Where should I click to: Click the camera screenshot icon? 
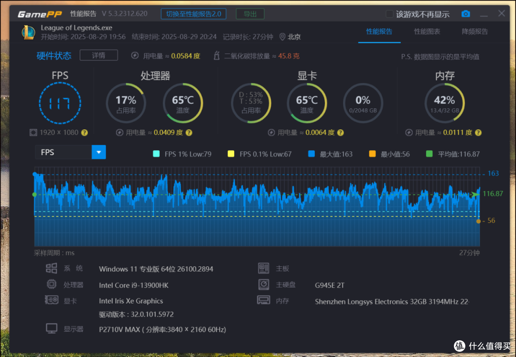coord(466,14)
